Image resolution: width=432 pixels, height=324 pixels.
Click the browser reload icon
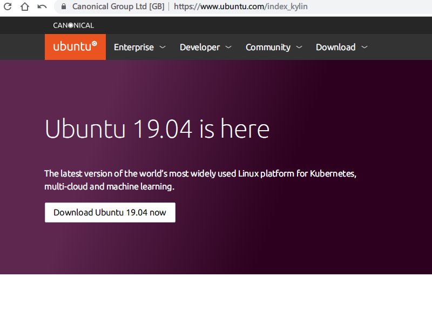(8, 7)
